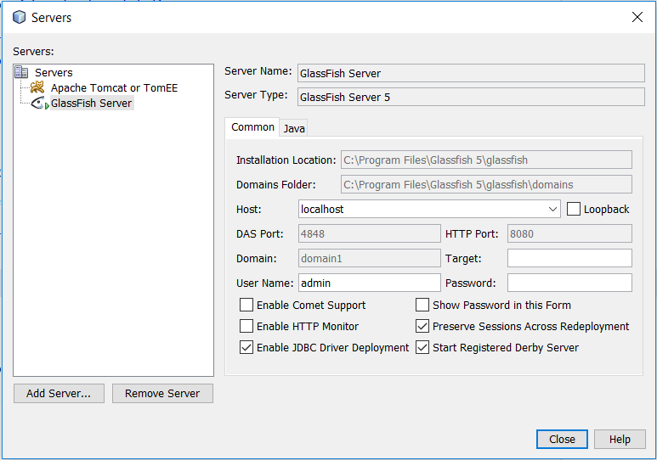The height and width of the screenshot is (460, 657).
Task: Enable HTTP Monitor checkbox
Action: click(246, 326)
